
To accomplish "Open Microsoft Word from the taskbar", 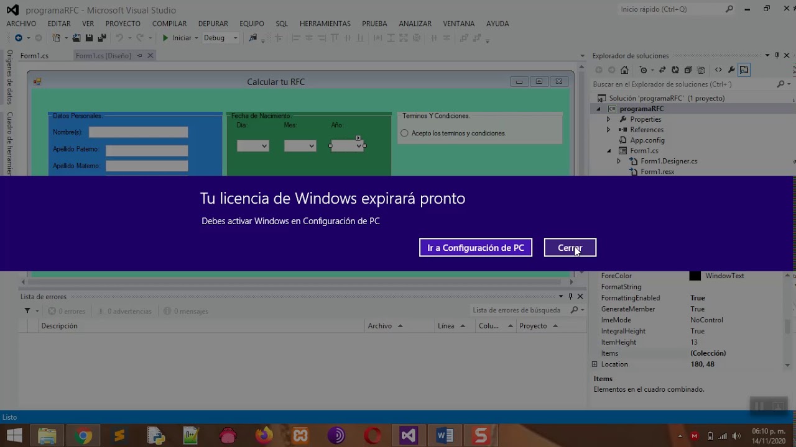I will pyautogui.click(x=445, y=436).
